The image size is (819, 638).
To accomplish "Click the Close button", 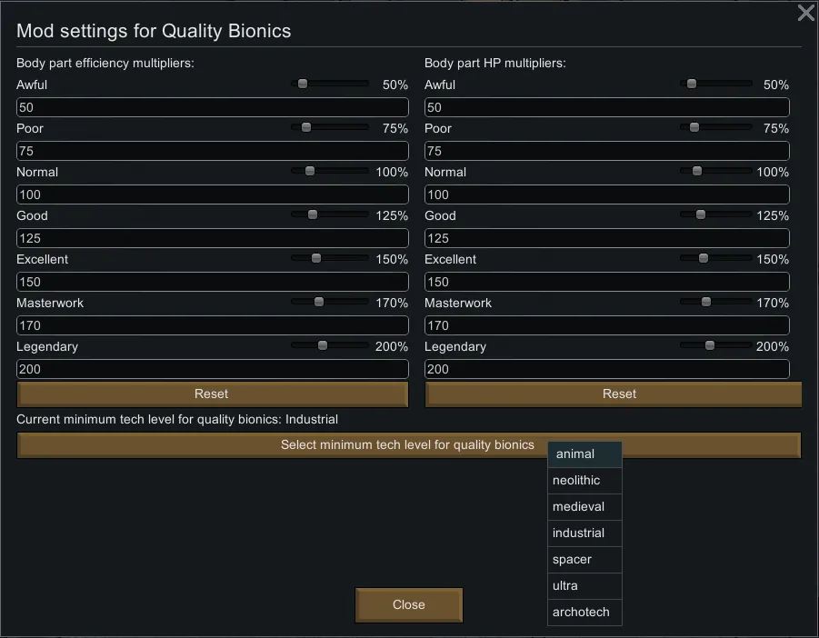I will [x=409, y=605].
